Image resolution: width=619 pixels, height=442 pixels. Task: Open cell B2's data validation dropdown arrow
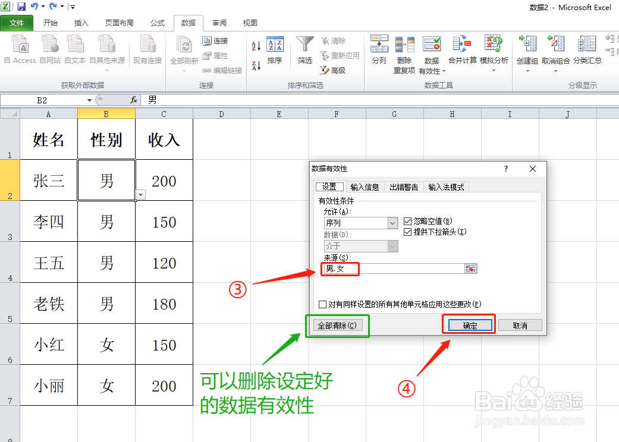coord(141,195)
